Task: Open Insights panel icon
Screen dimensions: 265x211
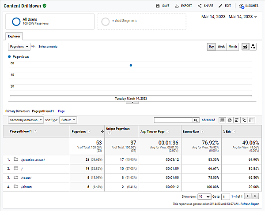Action: tap(242, 6)
